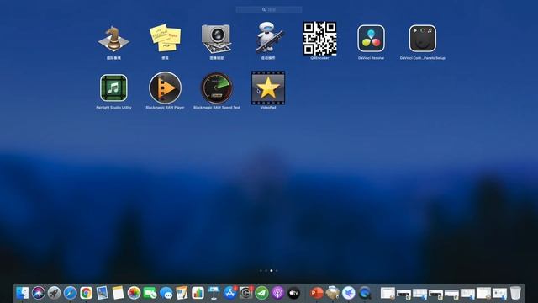The height and width of the screenshot is (303, 538).
Task: Launch Blackmagic RAW Speed Test
Action: click(x=217, y=88)
